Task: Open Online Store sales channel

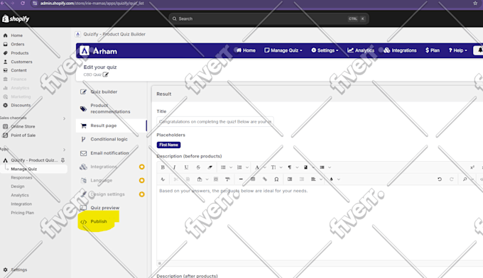Action: (x=23, y=126)
